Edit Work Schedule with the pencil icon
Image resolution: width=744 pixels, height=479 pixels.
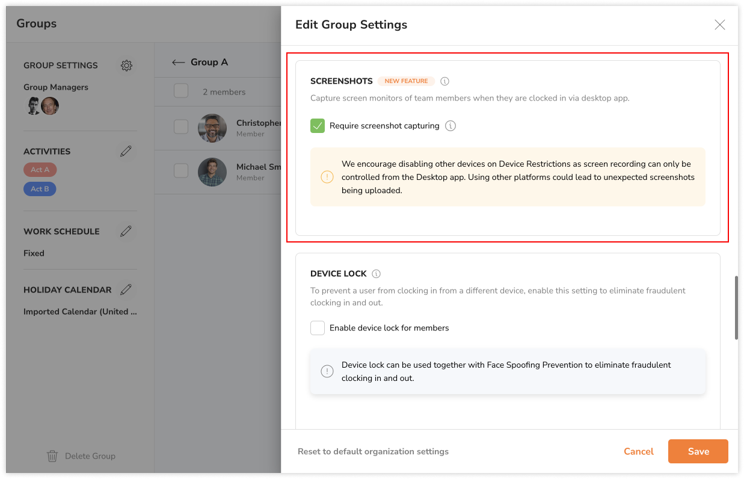[x=126, y=231]
